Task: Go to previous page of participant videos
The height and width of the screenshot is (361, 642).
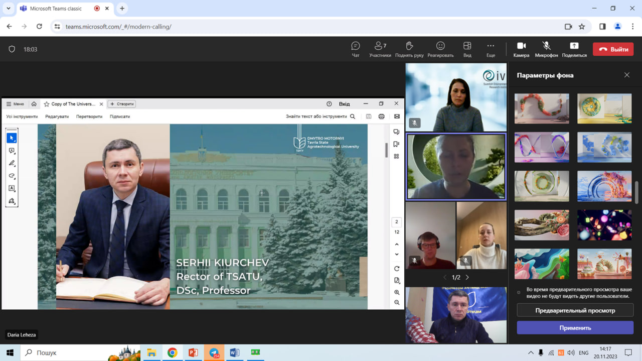Action: pos(444,277)
